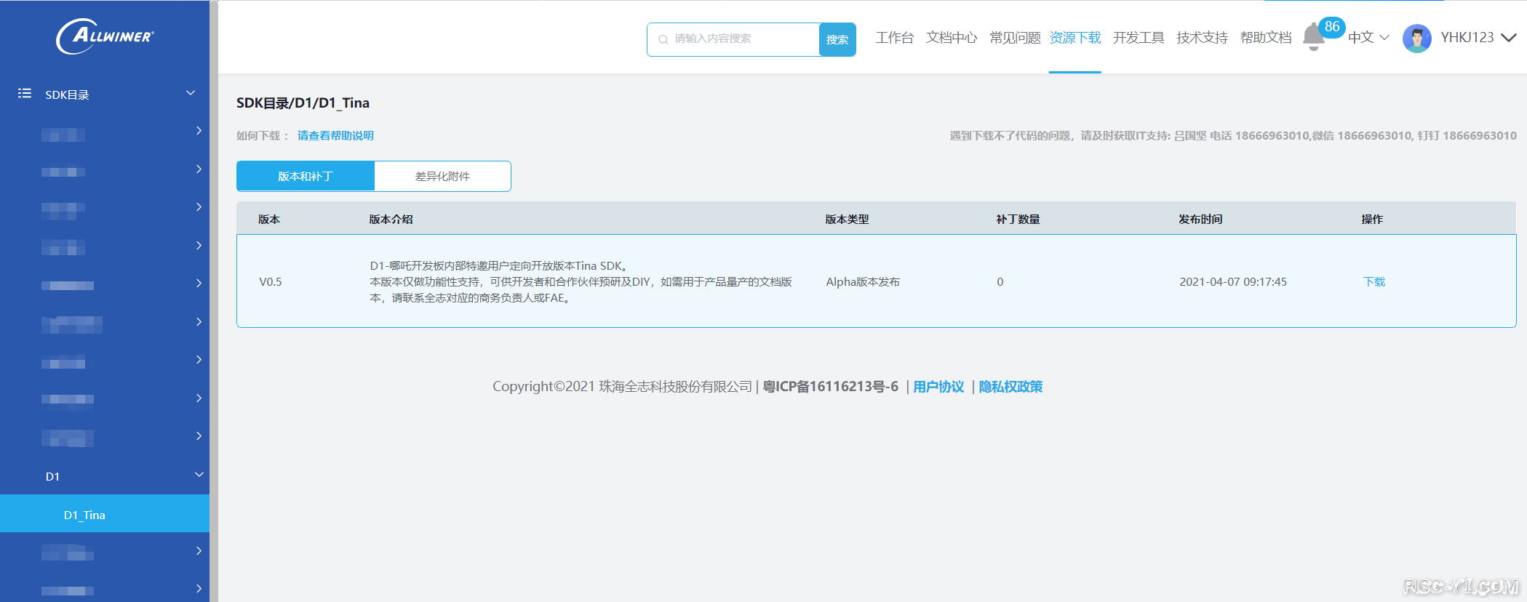This screenshot has height=602, width=1527.
Task: Click the 粤ICP备16116213号-6 link
Action: (830, 386)
